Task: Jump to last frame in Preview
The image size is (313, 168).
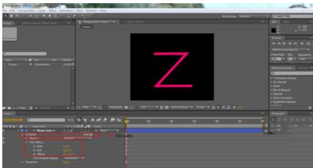Action: tap(296, 43)
